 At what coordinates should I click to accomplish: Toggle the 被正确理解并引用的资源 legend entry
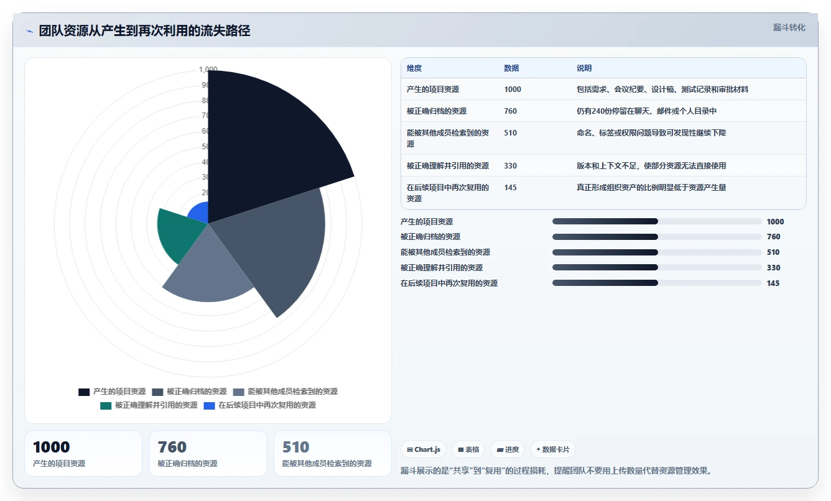149,405
